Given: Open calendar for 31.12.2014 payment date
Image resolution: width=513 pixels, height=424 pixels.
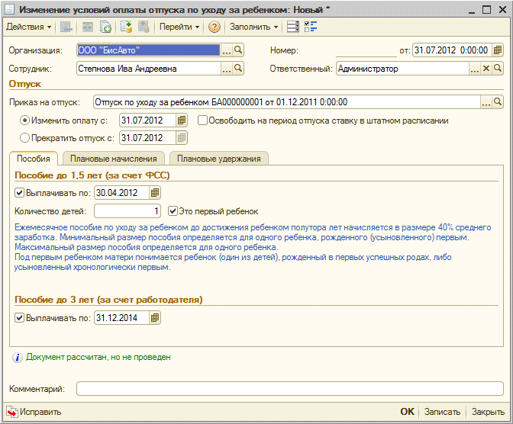Looking at the screenshot, I should tap(155, 318).
